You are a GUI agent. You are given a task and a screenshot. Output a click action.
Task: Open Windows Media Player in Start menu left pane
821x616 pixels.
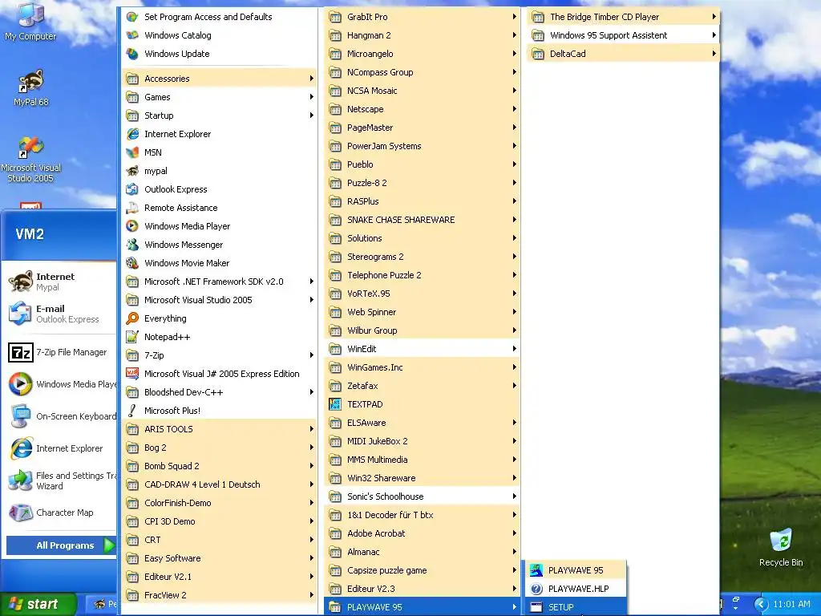pos(61,384)
